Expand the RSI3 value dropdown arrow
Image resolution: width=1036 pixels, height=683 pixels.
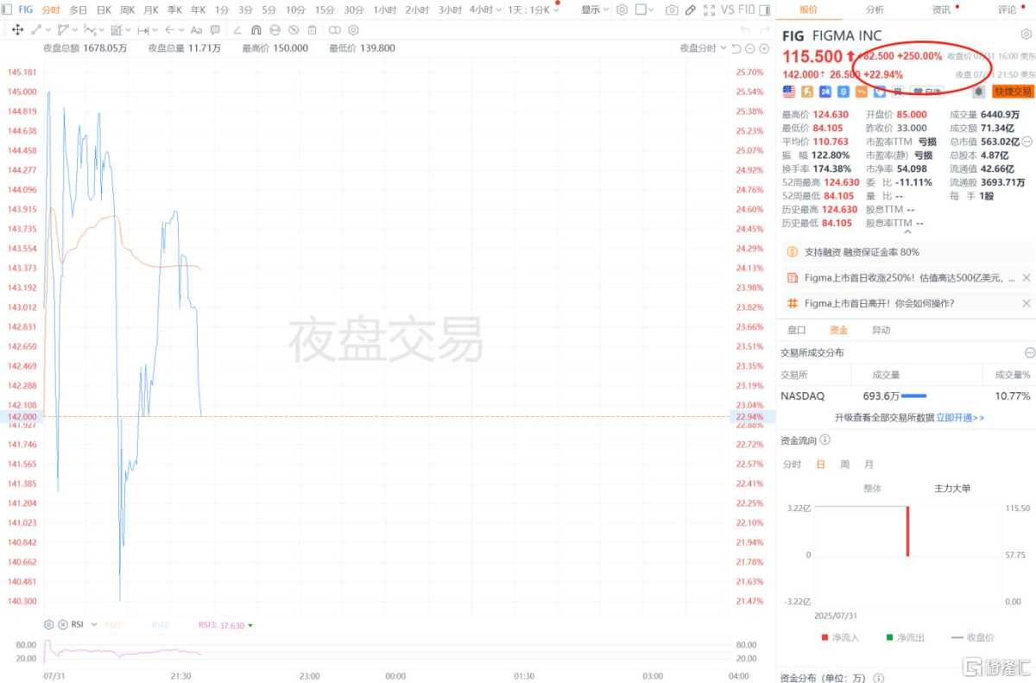tap(250, 625)
